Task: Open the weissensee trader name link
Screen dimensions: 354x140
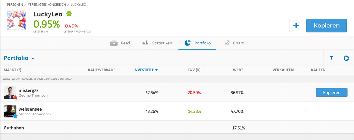Action: coord(30,109)
